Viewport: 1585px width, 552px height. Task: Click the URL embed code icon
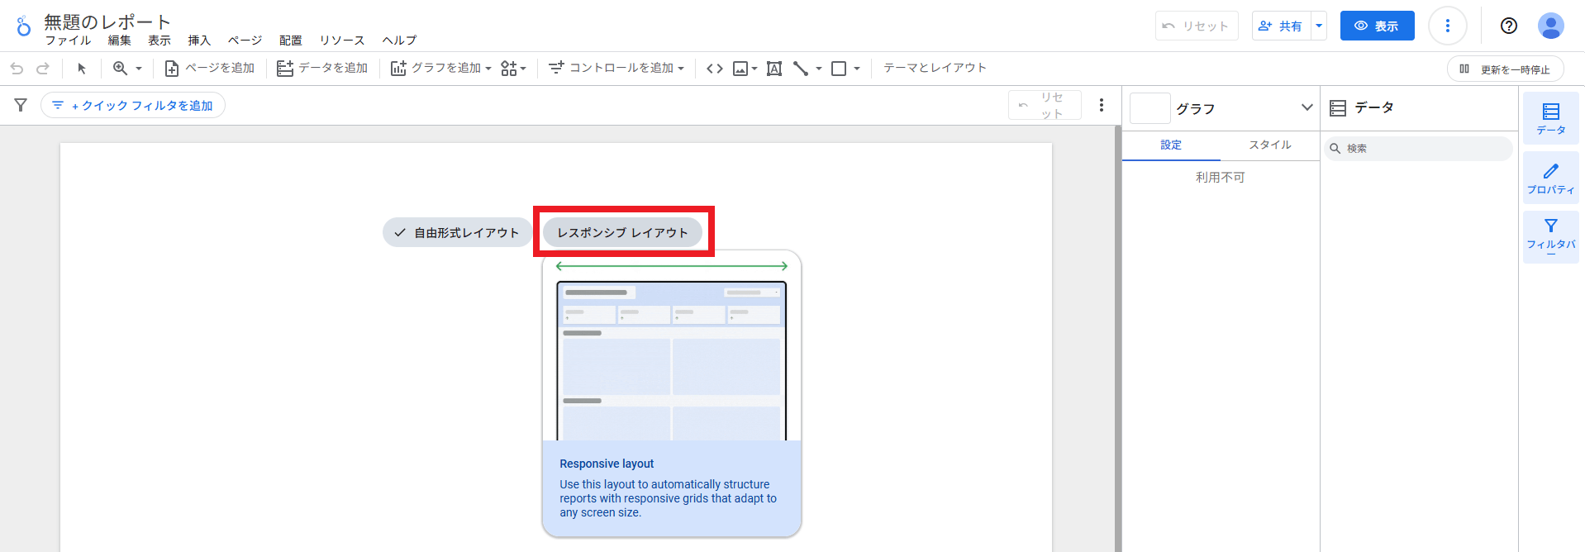coord(715,69)
